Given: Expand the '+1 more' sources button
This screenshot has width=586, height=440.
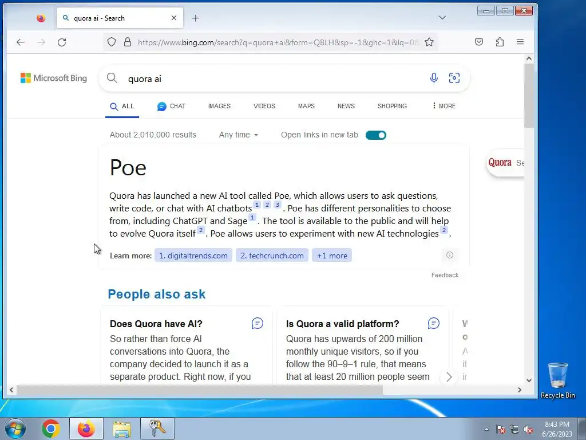Looking at the screenshot, I should [x=332, y=256].
